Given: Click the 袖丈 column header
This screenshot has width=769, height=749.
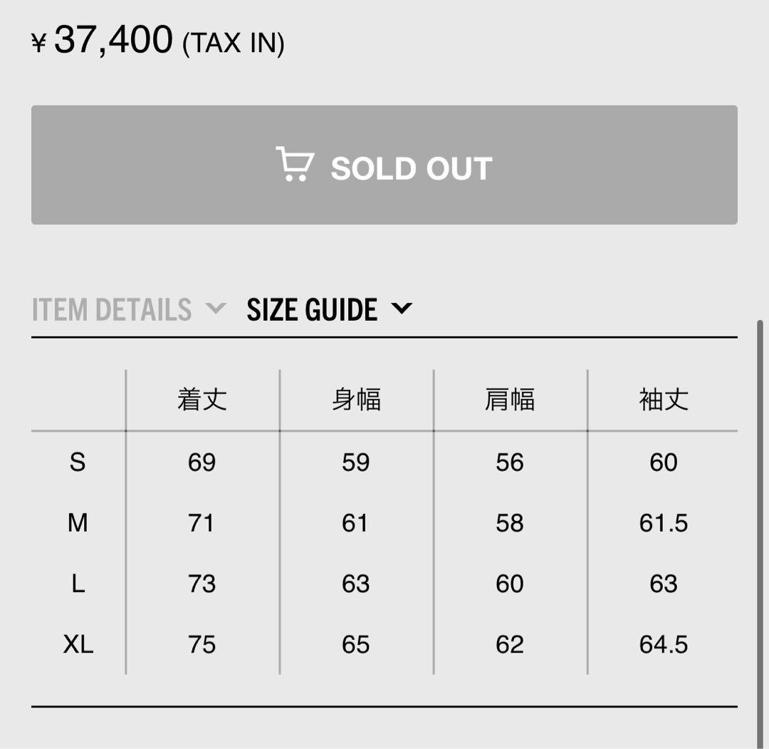Looking at the screenshot, I should click(x=664, y=400).
